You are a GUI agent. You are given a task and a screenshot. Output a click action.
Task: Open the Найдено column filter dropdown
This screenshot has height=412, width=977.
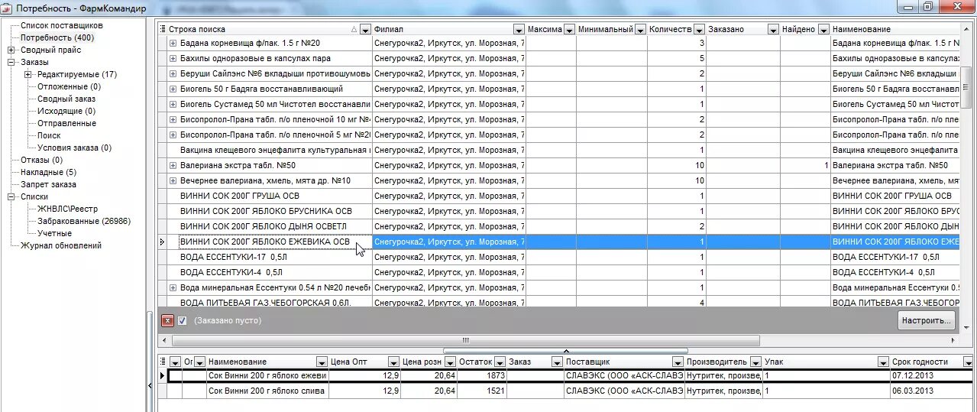[823, 29]
